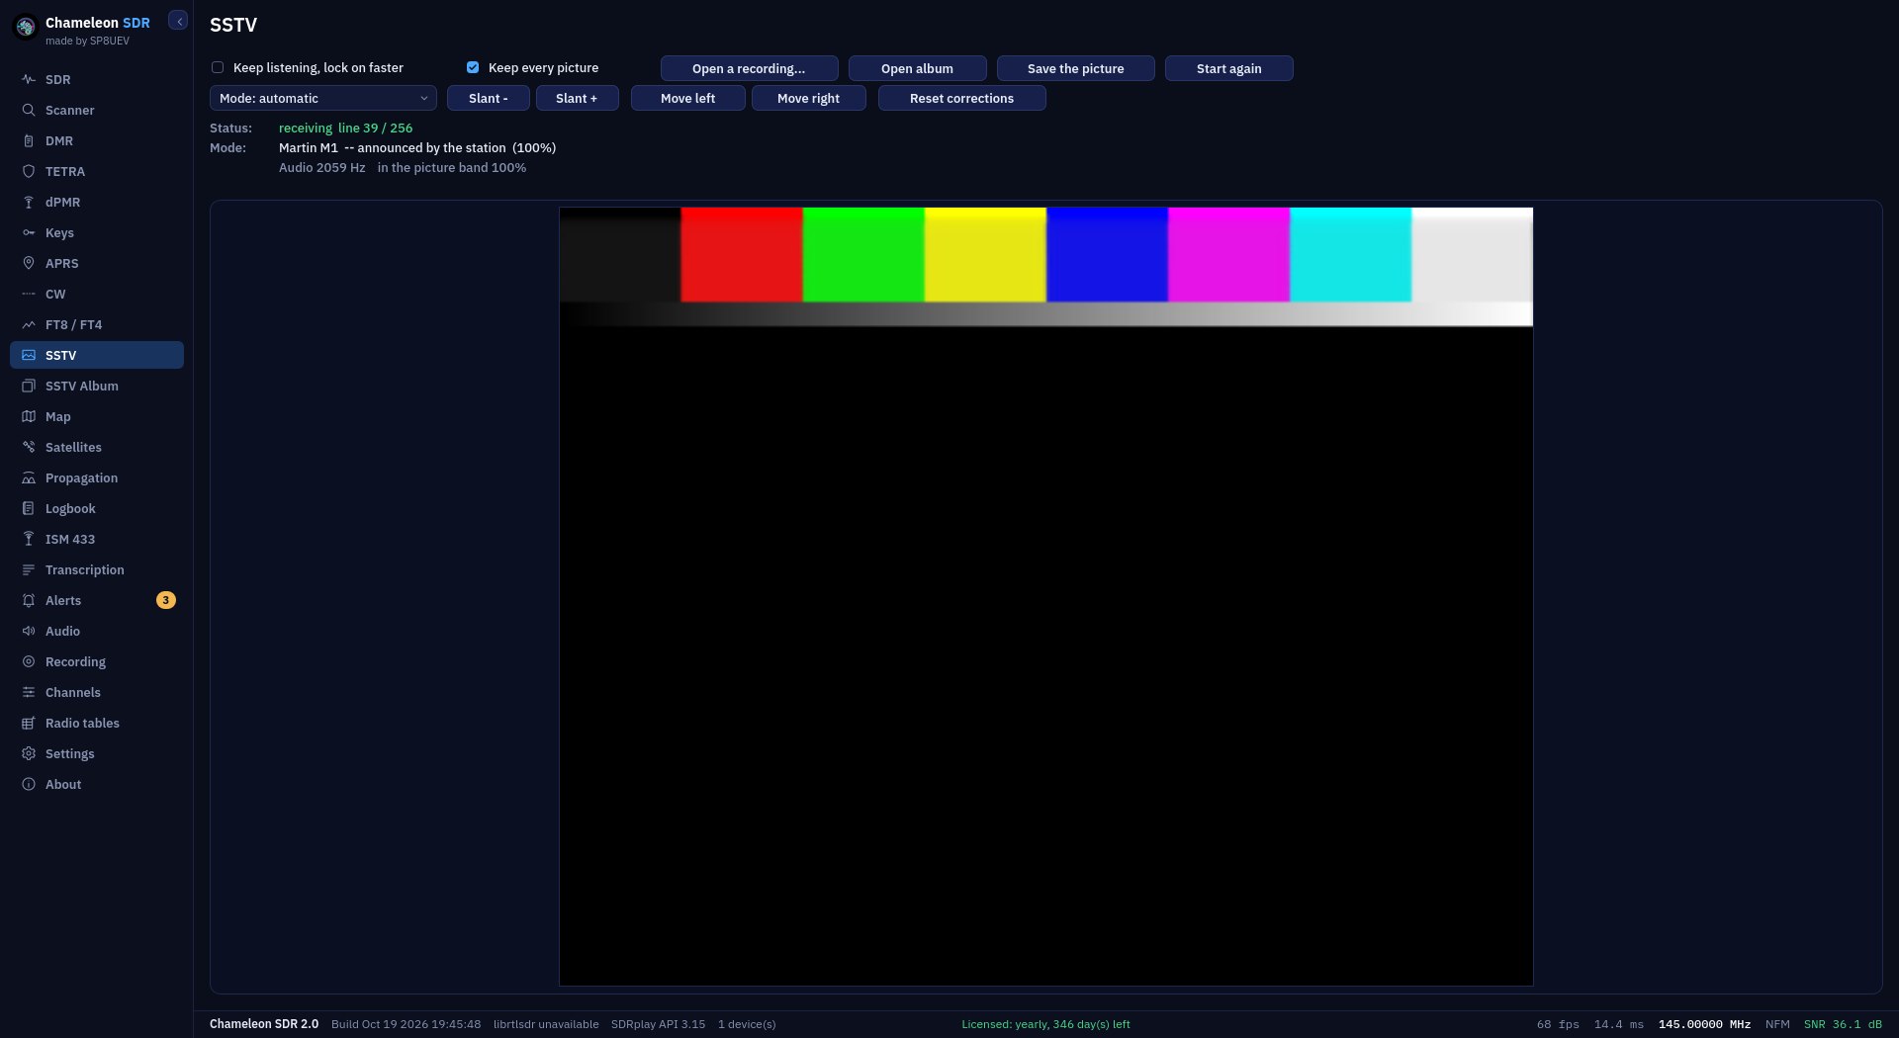Open Scanner via its magnifier icon

[x=29, y=110]
